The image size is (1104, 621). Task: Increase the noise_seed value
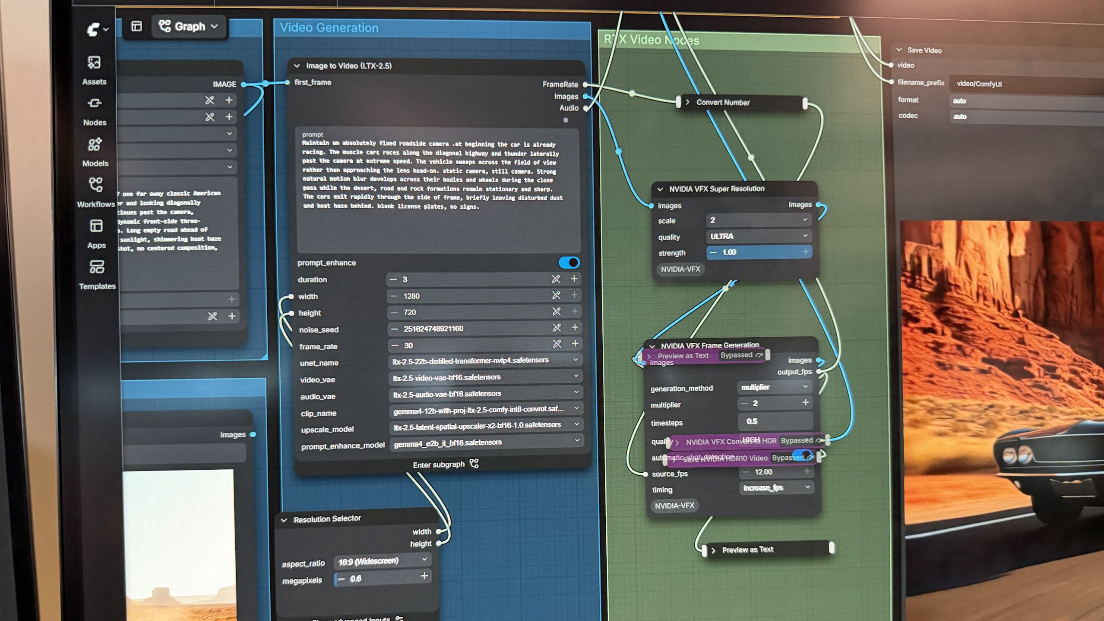(575, 327)
